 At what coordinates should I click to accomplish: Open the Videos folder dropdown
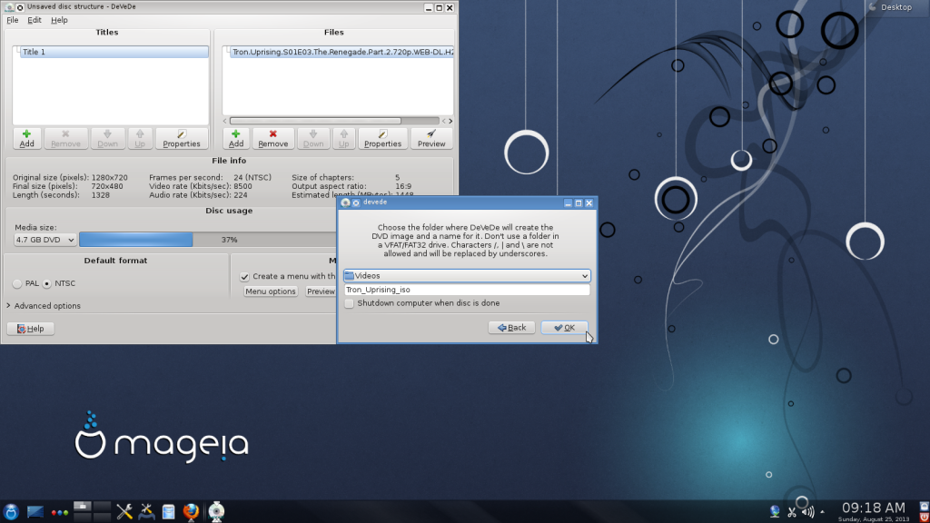click(467, 276)
